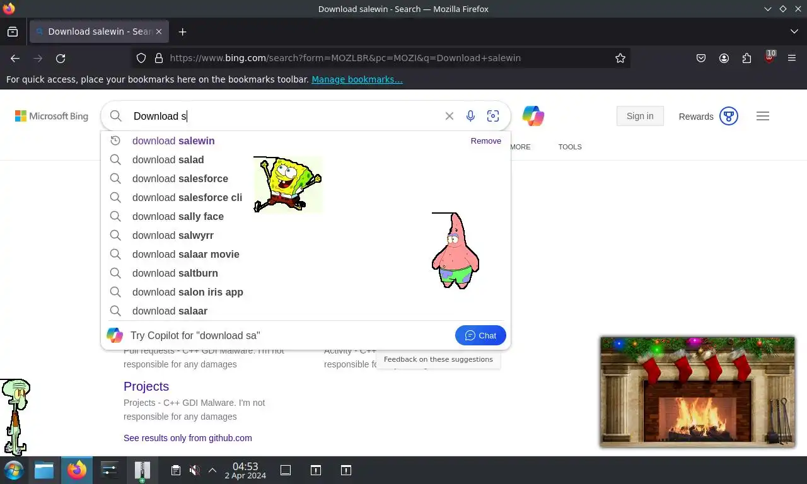Image resolution: width=807 pixels, height=484 pixels.
Task: Click the Bing search magnifier icon
Action: point(115,116)
